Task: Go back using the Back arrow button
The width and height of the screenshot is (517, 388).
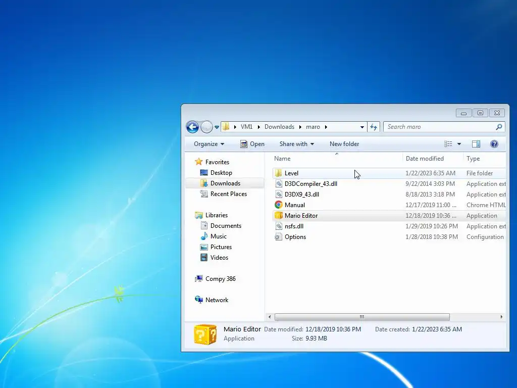Action: [192, 127]
